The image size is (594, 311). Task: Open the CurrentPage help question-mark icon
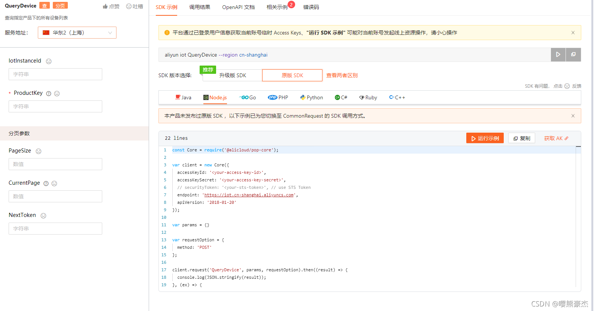pyautogui.click(x=46, y=183)
